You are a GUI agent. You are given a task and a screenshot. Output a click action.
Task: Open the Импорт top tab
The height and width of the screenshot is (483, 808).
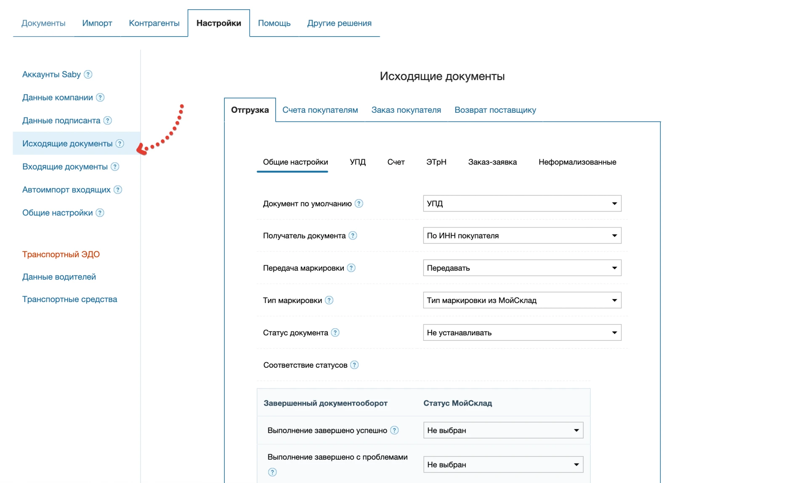[97, 23]
